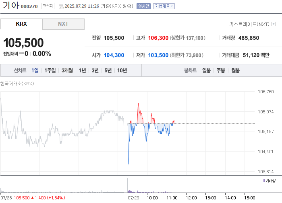Click the 105,187 y-axis label
This screenshot has height=203, width=282.
[265, 131]
